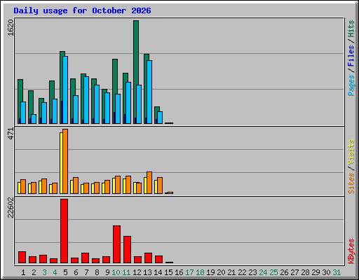This screenshot has width=359, height=280.
Task: Click x-axis day label 22
Action: (242, 272)
